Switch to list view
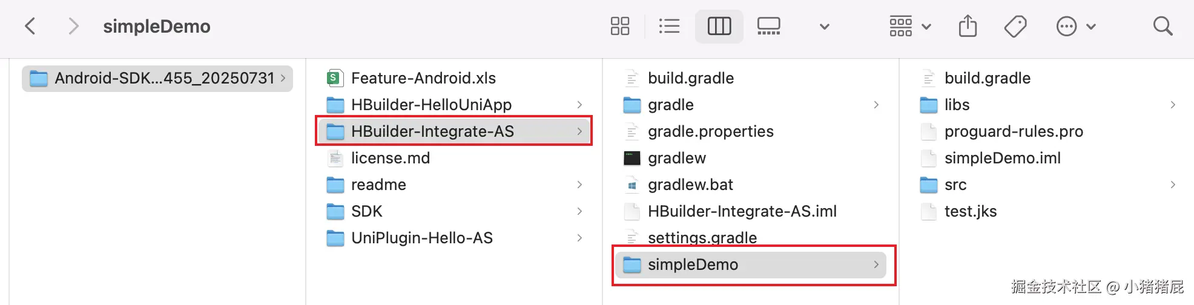The image size is (1194, 305). tap(669, 26)
